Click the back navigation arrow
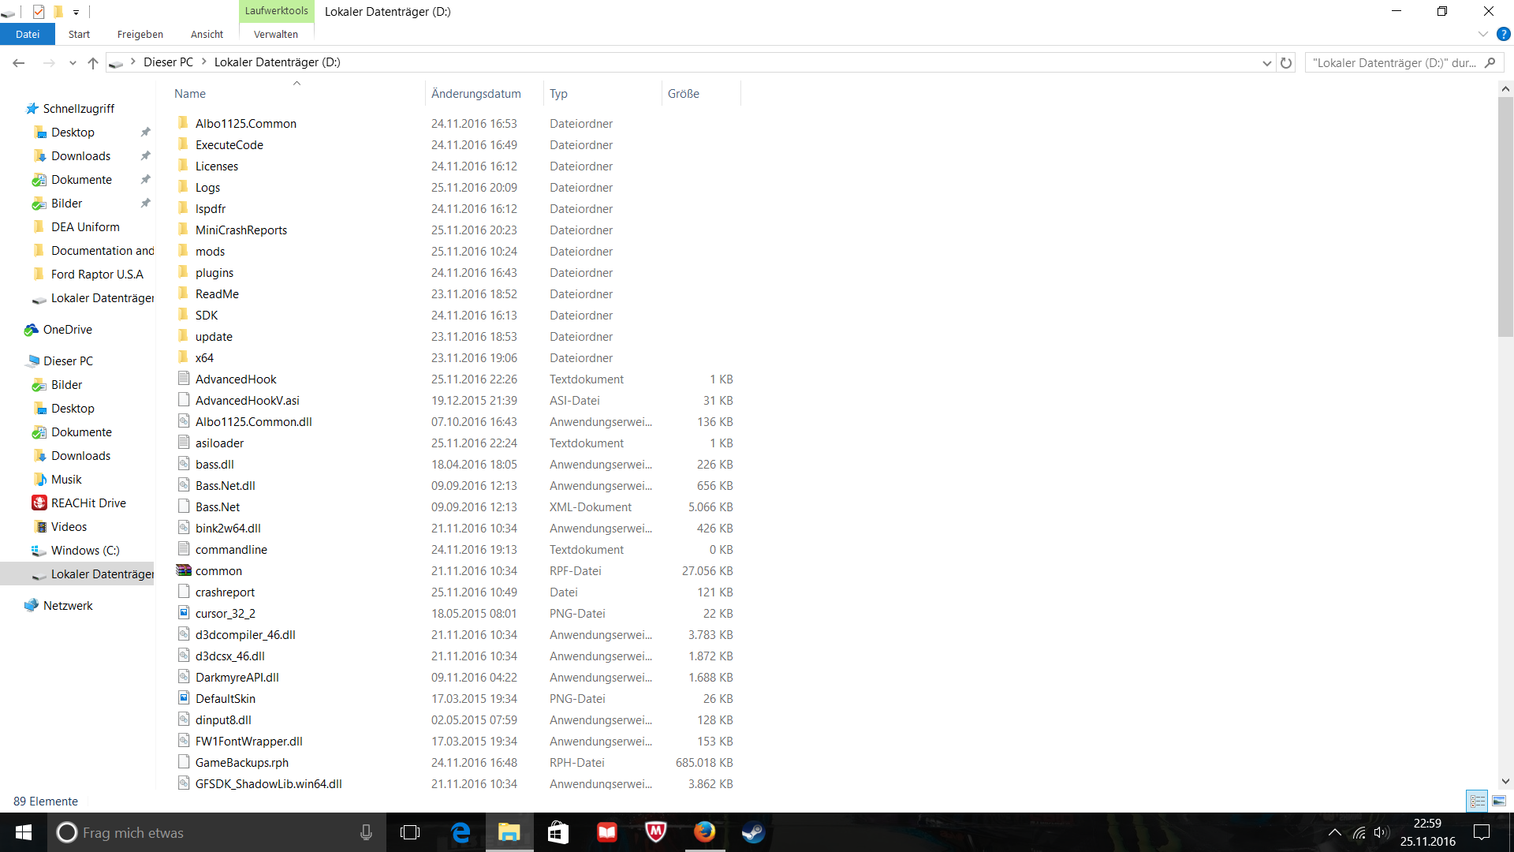 tap(19, 63)
